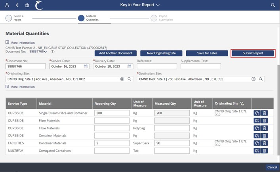Copy the FACILITIES Container Materials row
This screenshot has height=172, width=280.
[x=257, y=143]
